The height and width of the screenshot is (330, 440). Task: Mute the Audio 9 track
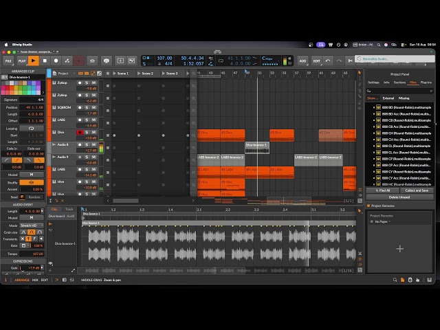[x=93, y=157]
